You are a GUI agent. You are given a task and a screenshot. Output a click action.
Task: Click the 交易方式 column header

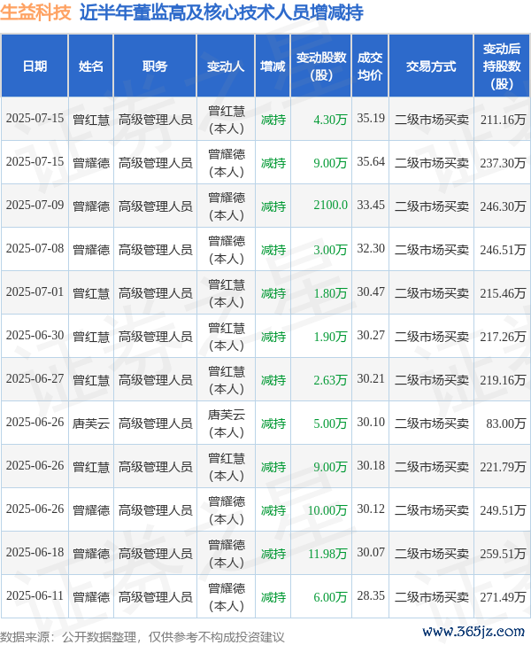(x=431, y=66)
